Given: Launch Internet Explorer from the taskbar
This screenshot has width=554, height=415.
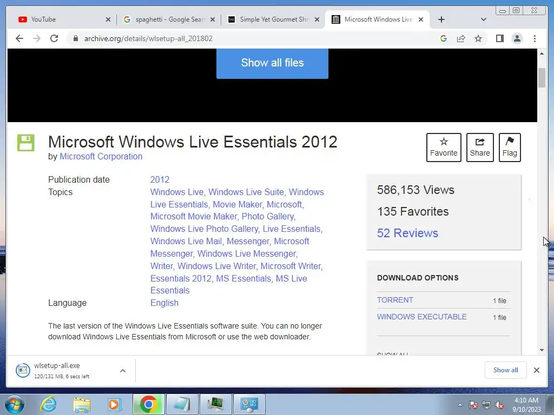Looking at the screenshot, I should tap(48, 404).
